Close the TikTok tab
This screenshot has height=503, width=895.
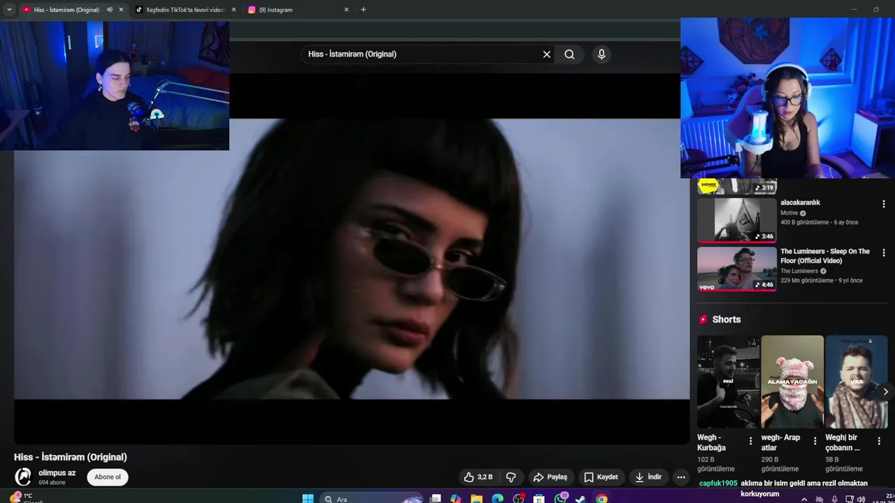(x=234, y=10)
